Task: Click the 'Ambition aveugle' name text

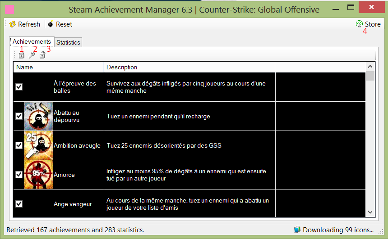Action: pyautogui.click(x=77, y=145)
